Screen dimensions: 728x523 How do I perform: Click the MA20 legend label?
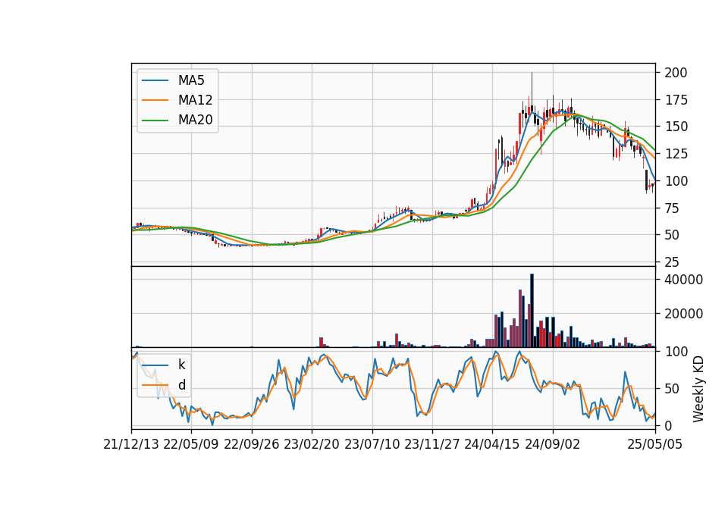pos(195,120)
